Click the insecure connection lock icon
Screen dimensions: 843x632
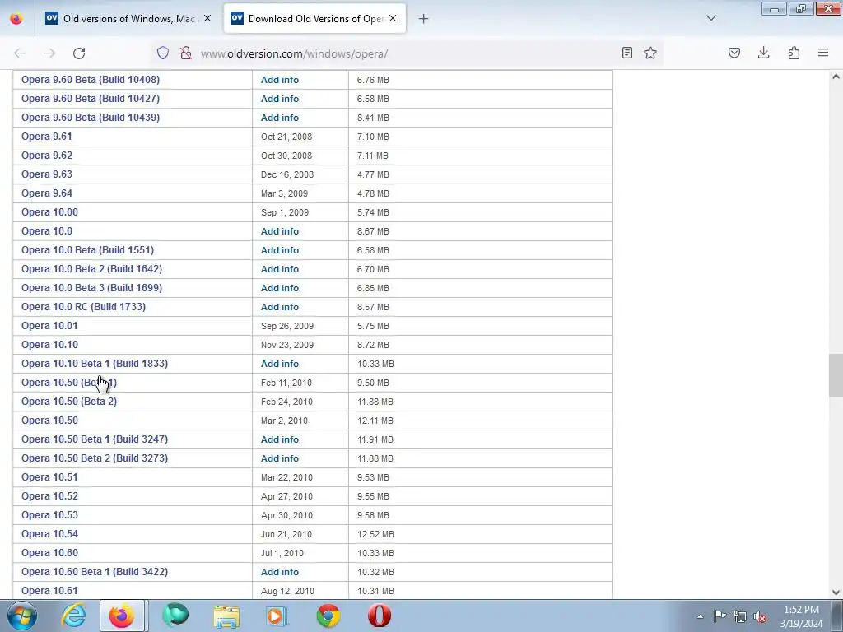pyautogui.click(x=186, y=53)
